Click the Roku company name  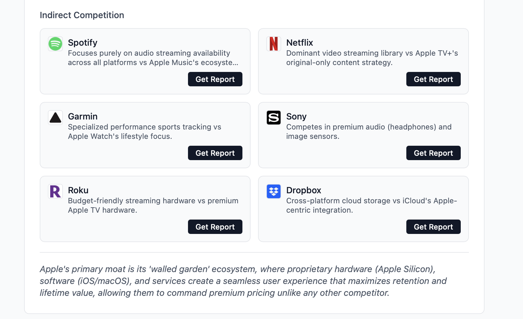pos(78,190)
